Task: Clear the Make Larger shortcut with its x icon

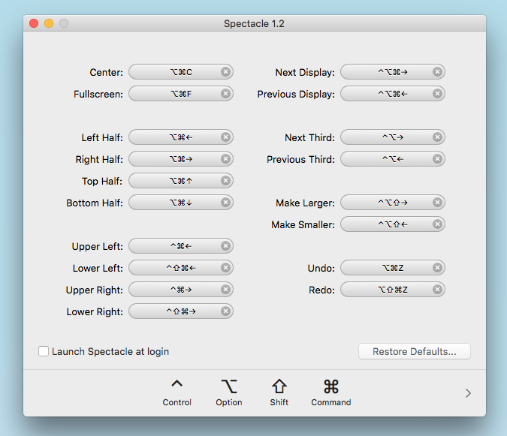Action: click(437, 203)
